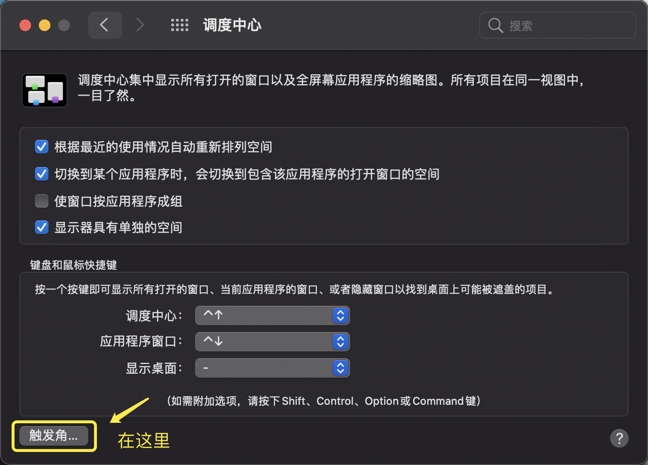
Task: Click the yellow minimize window button
Action: point(45,25)
